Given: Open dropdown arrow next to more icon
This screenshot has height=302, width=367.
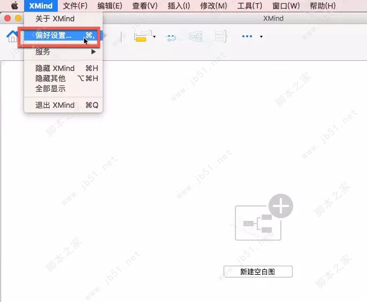Looking at the screenshot, I should [x=261, y=37].
